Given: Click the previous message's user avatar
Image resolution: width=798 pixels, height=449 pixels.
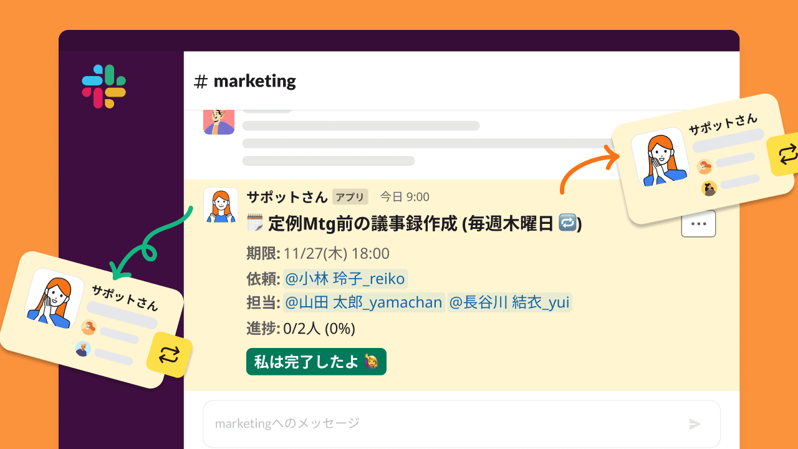Looking at the screenshot, I should pyautogui.click(x=219, y=121).
